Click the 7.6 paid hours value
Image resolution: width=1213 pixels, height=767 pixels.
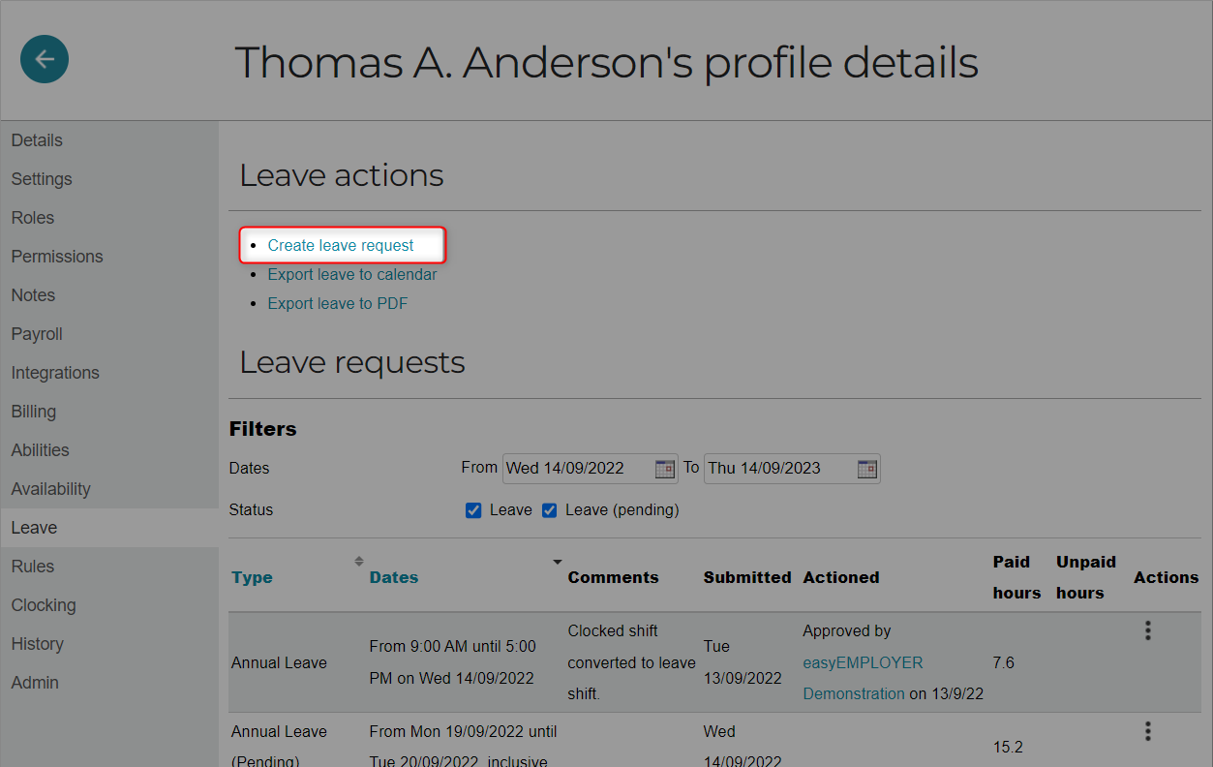click(x=1004, y=662)
